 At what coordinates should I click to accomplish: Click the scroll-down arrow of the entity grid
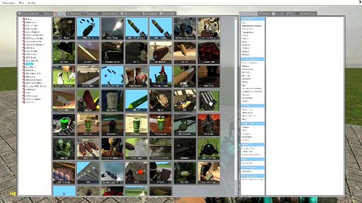pyautogui.click(x=236, y=194)
